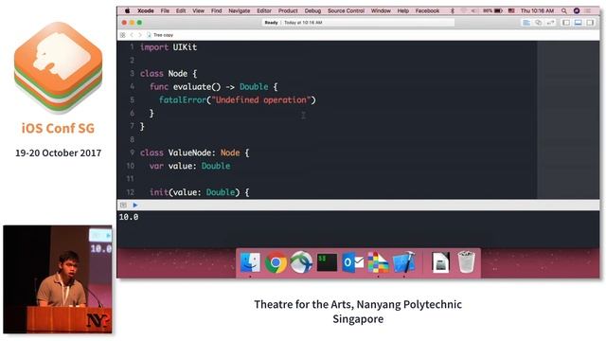
Task: Open the Edit menu
Action: (x=181, y=10)
